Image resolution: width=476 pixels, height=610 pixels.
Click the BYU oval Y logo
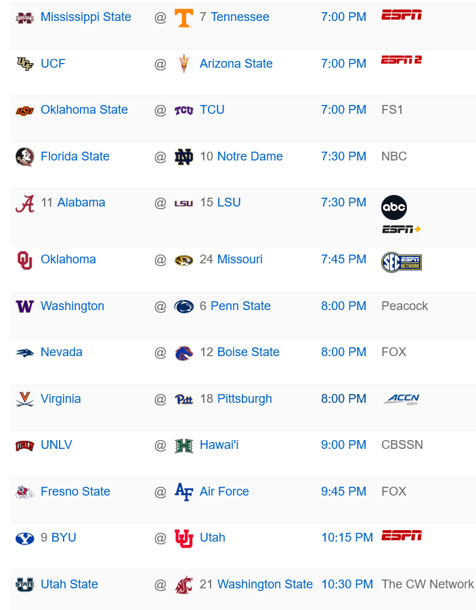[x=25, y=538]
